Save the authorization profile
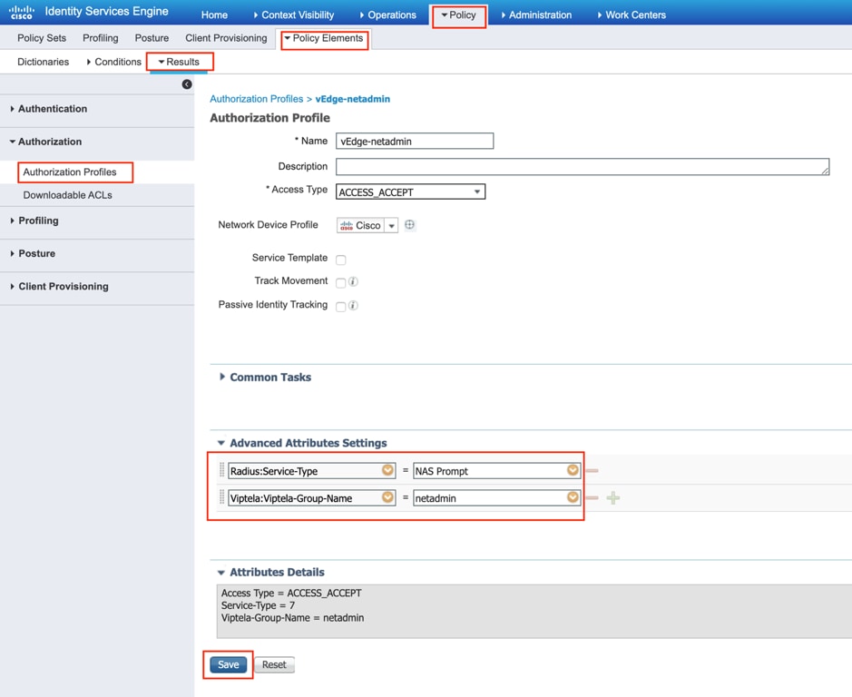This screenshot has width=852, height=697. [x=229, y=664]
